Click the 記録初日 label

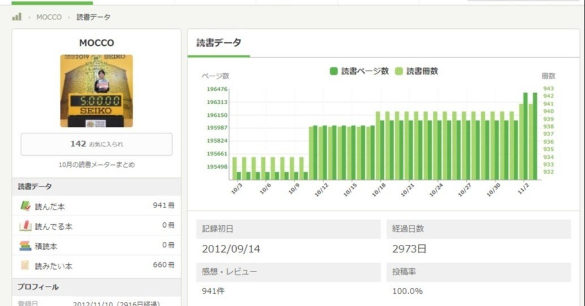pyautogui.click(x=218, y=229)
